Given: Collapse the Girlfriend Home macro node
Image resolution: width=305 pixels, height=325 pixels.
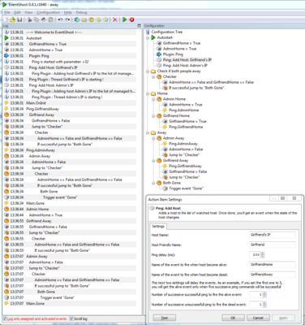Looking at the screenshot, I should click(153, 116).
